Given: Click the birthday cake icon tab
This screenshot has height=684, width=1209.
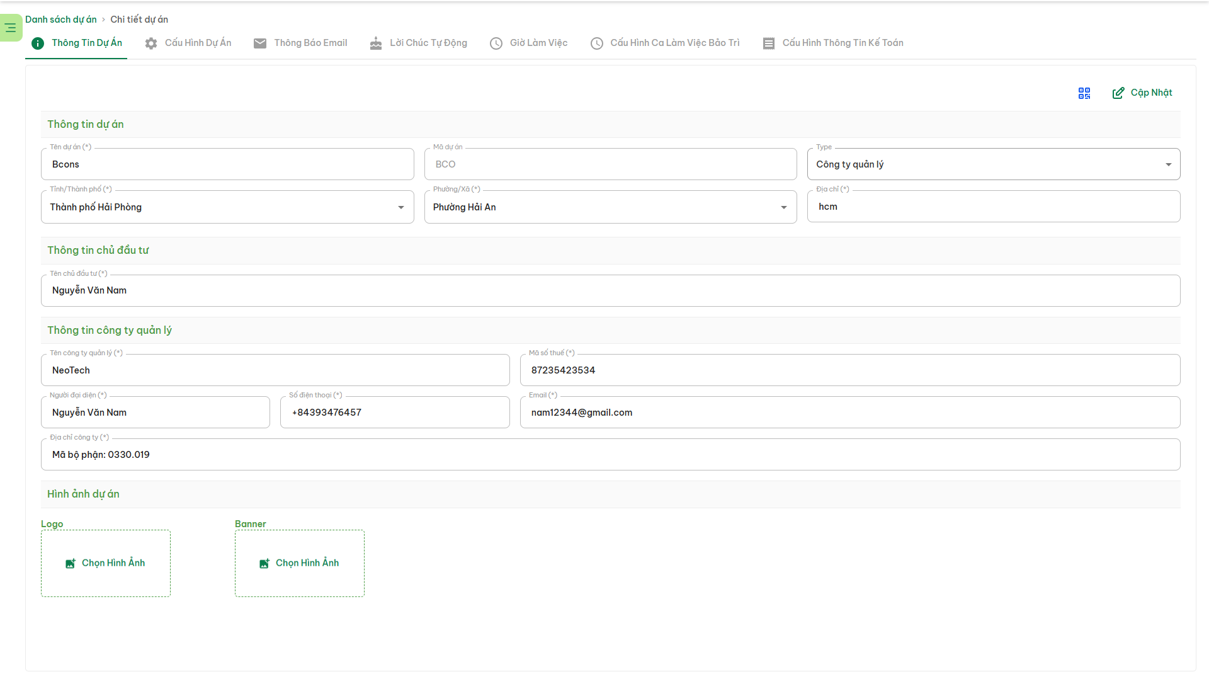Looking at the screenshot, I should [376, 43].
